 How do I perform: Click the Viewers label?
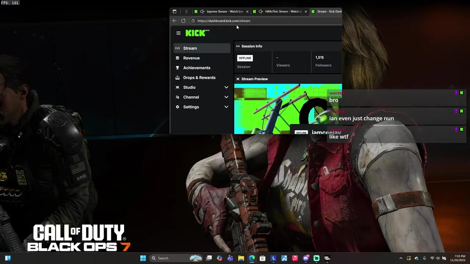pyautogui.click(x=283, y=65)
